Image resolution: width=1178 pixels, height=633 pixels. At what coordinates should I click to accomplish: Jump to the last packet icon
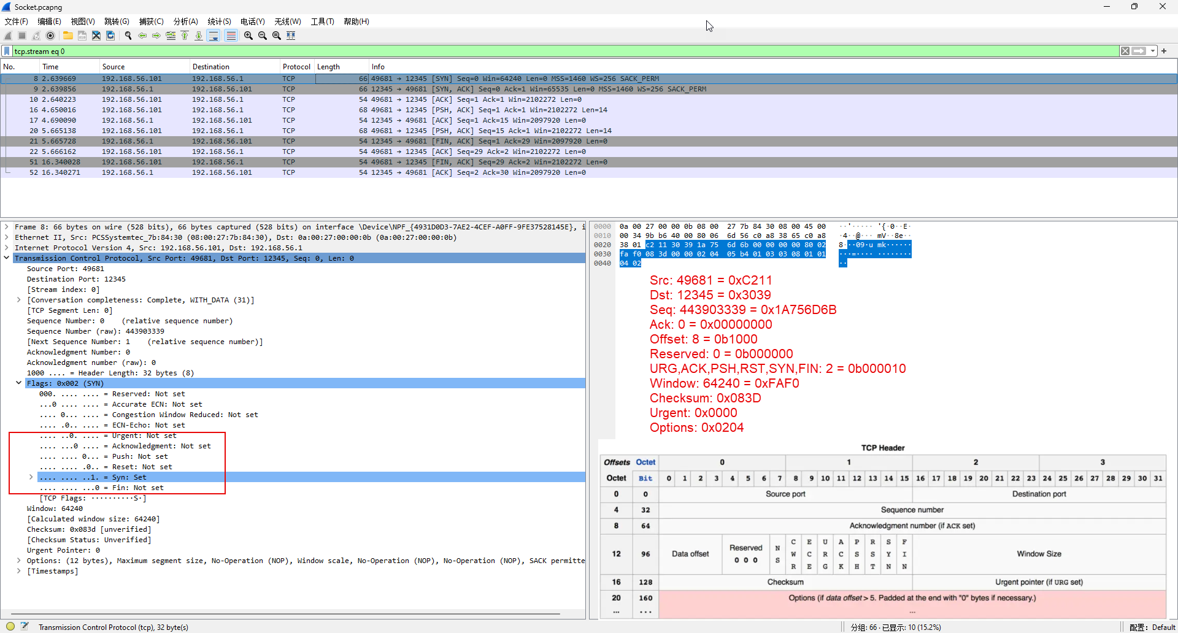tap(199, 36)
